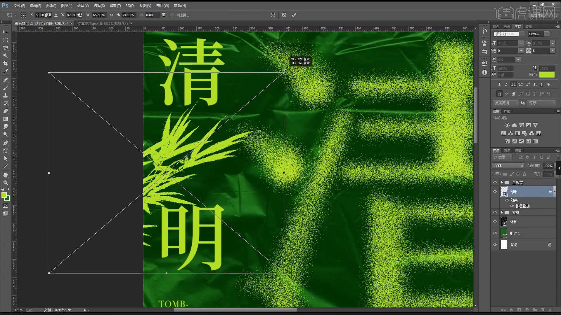The width and height of the screenshot is (561, 315).
Task: Click the text color swatch in Character panel
Action: tap(547, 75)
